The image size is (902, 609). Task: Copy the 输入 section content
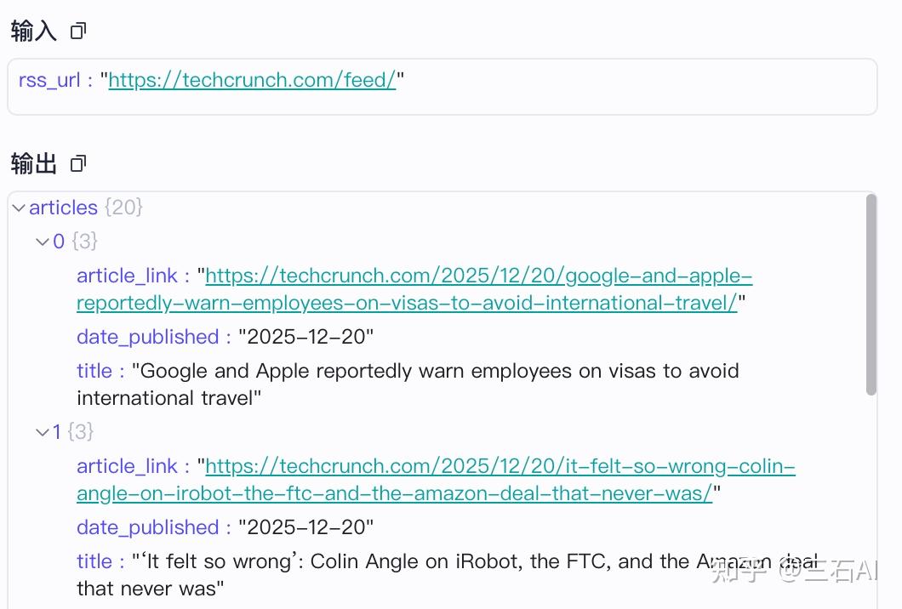[x=78, y=31]
